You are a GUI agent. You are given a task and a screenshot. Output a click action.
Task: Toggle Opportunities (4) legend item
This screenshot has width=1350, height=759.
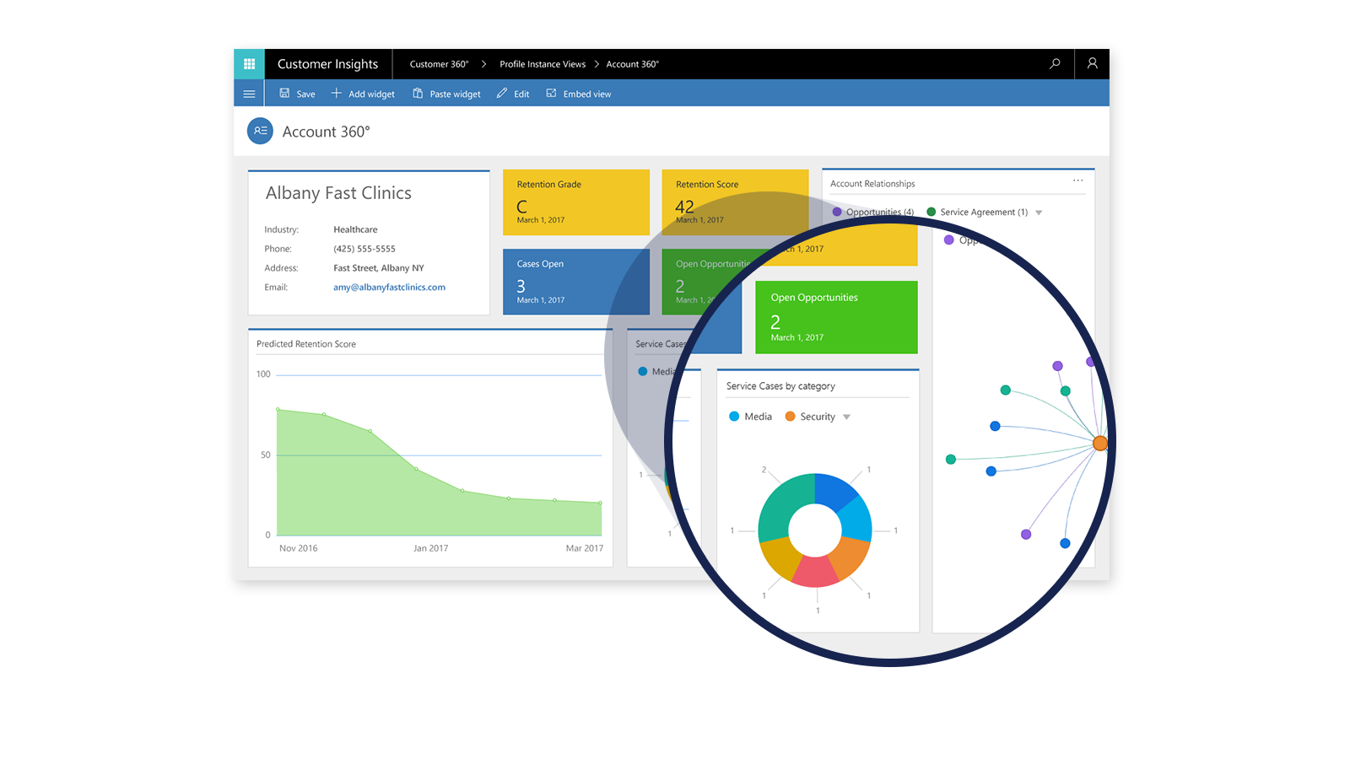pos(872,213)
